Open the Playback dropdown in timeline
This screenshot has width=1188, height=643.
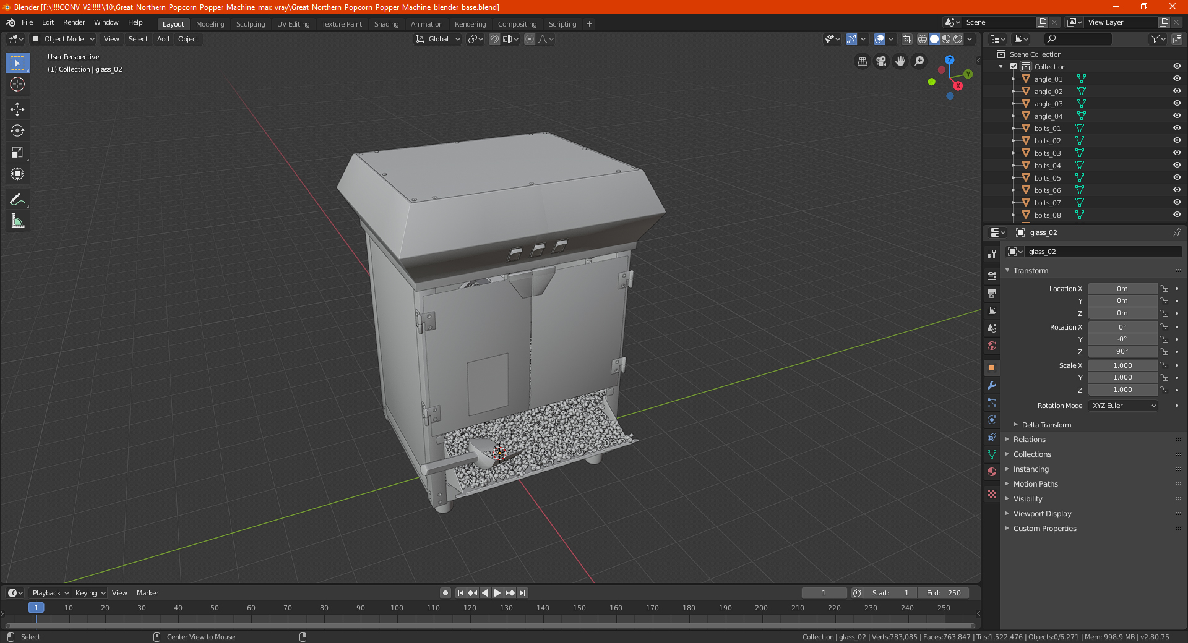[x=50, y=593]
